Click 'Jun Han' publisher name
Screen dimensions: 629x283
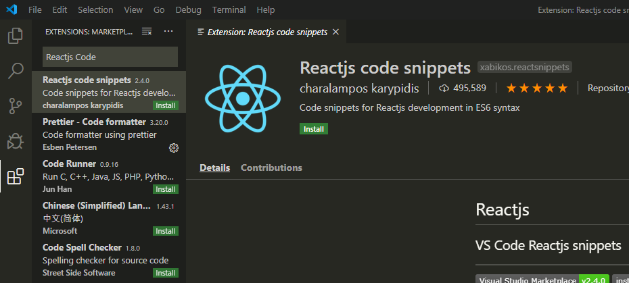[x=57, y=189]
